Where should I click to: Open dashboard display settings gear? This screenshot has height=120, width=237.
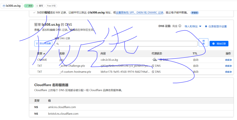[x=216, y=26]
